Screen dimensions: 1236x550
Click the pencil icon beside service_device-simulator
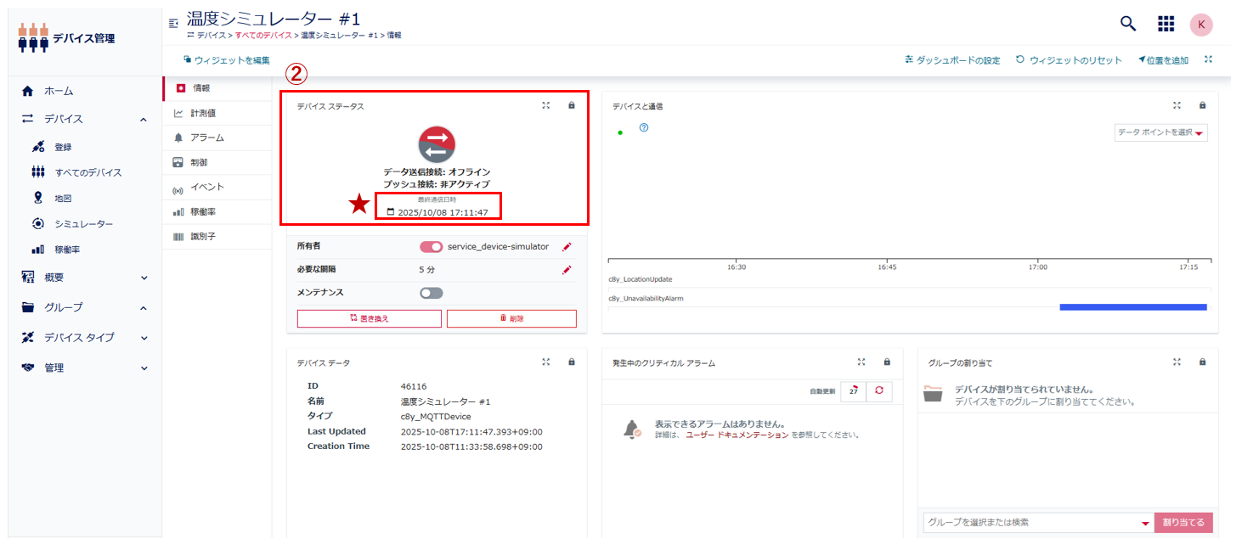pyautogui.click(x=567, y=247)
